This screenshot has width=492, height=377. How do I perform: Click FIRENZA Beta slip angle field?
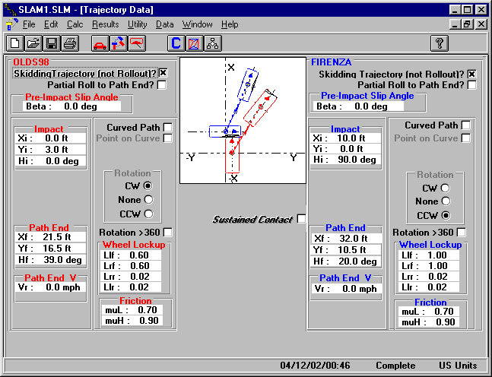click(x=359, y=106)
